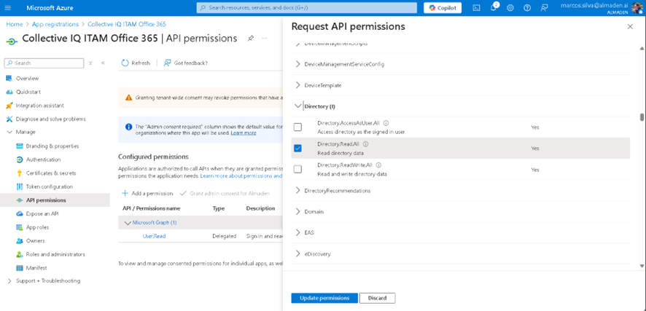Click info icon next to Directory.Read.All
Screen dimensions: 646x311
click(366, 144)
